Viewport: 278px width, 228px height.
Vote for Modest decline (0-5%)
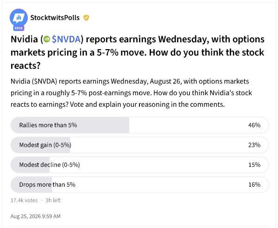pyautogui.click(x=139, y=165)
